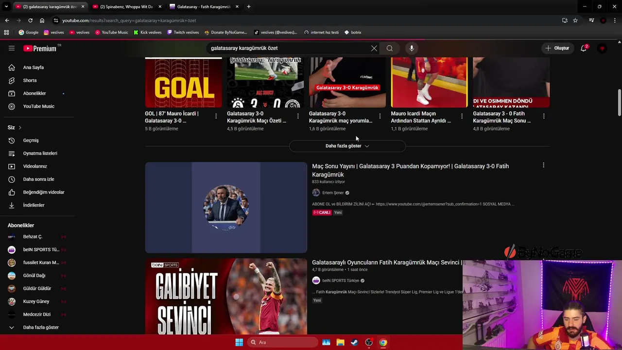Open Windows Start menu
This screenshot has height=350, width=622.
coord(239,342)
